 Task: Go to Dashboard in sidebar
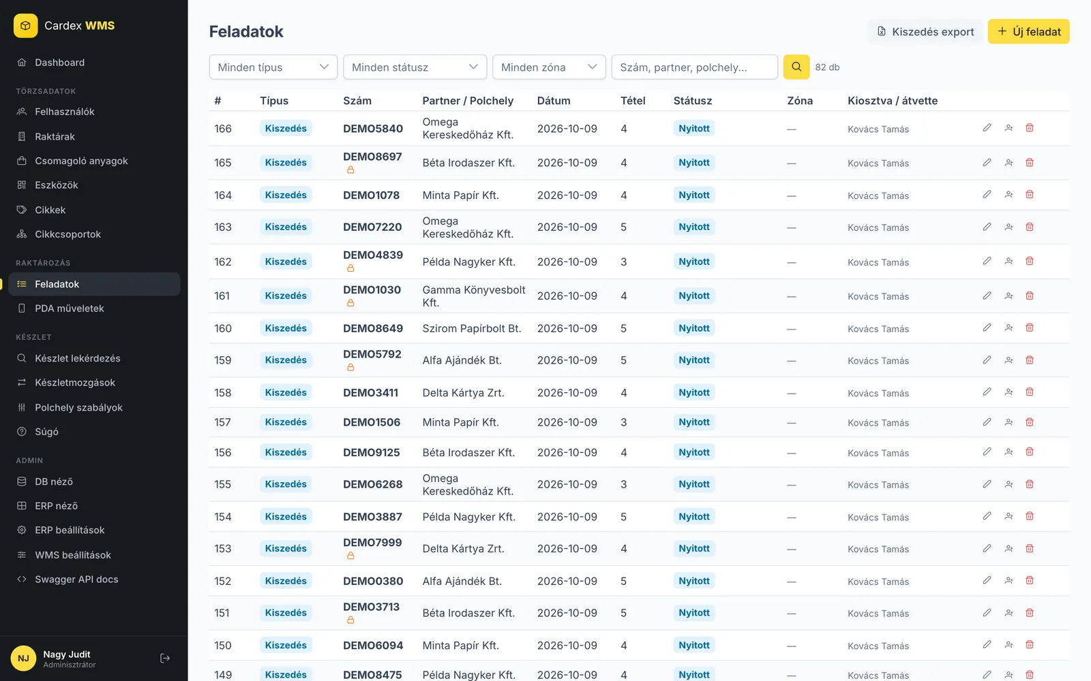pyautogui.click(x=94, y=63)
